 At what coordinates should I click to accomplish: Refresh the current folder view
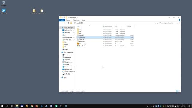157,23
